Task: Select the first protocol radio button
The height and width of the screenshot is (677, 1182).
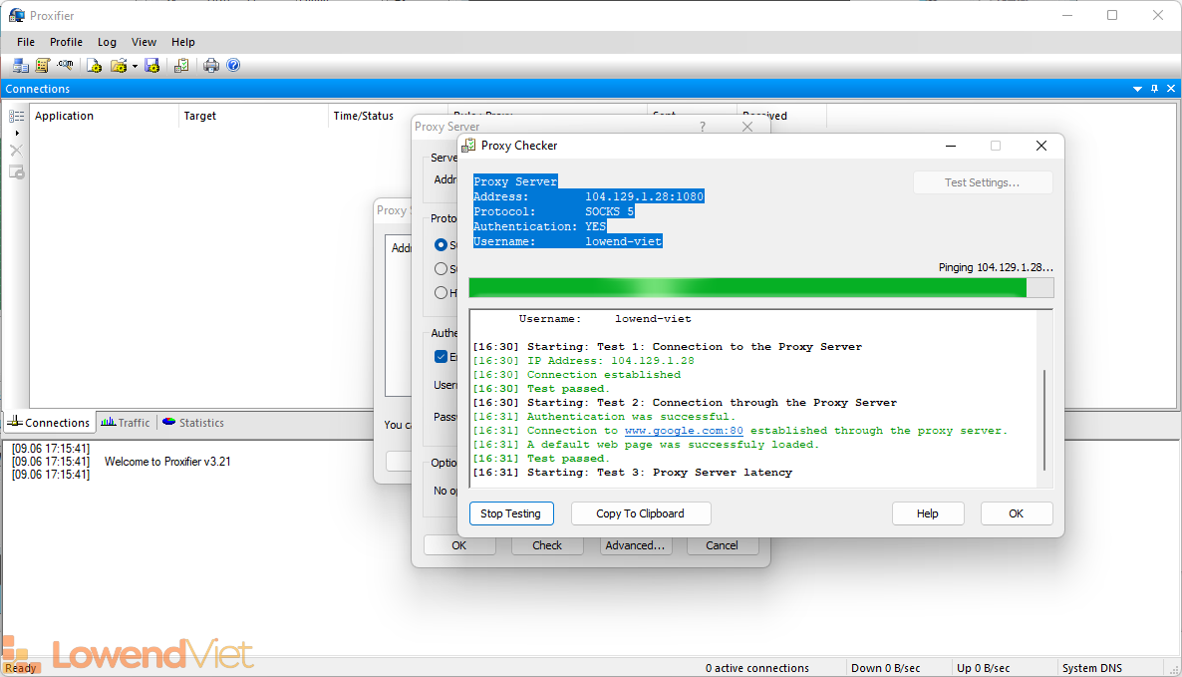Action: coord(441,244)
